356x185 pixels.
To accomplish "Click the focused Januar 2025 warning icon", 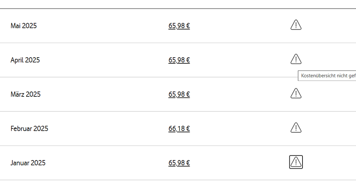I will 296,162.
